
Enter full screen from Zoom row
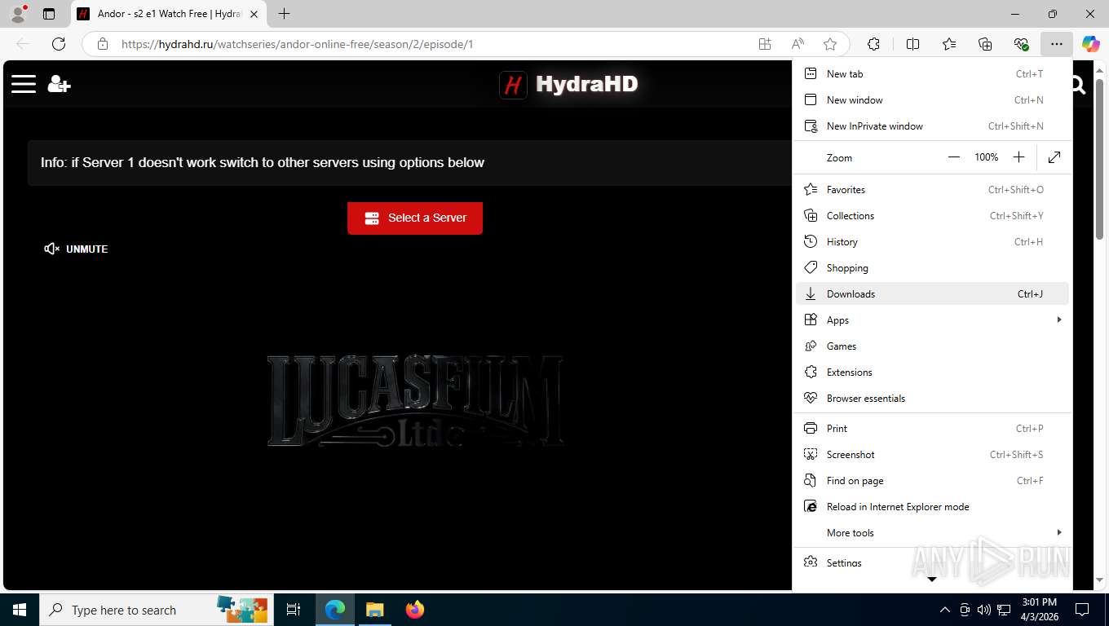point(1054,157)
